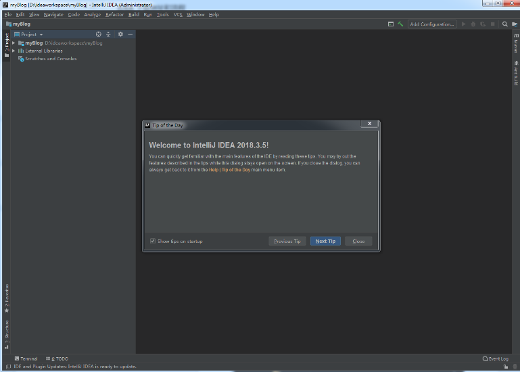
Task: Click the Build Project hammer icon
Action: (x=400, y=24)
